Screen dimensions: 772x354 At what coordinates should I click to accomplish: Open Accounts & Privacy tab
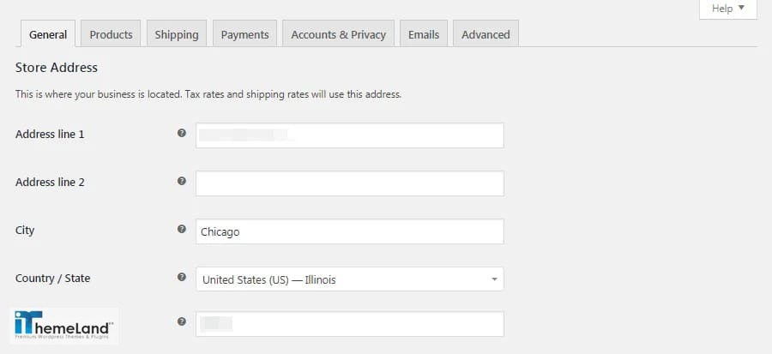click(x=338, y=34)
